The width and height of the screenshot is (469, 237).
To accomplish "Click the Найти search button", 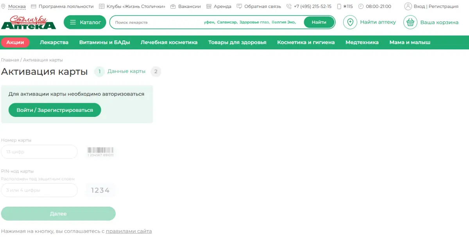I will (319, 22).
